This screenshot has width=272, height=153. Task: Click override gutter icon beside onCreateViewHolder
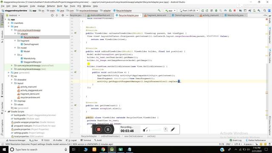click(76, 33)
